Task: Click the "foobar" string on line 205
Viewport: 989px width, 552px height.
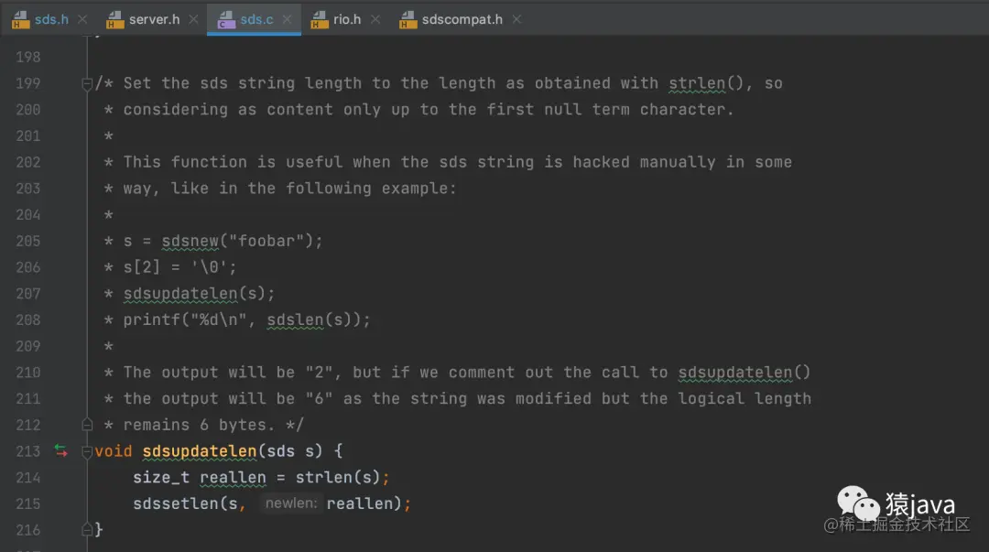Action: [266, 241]
